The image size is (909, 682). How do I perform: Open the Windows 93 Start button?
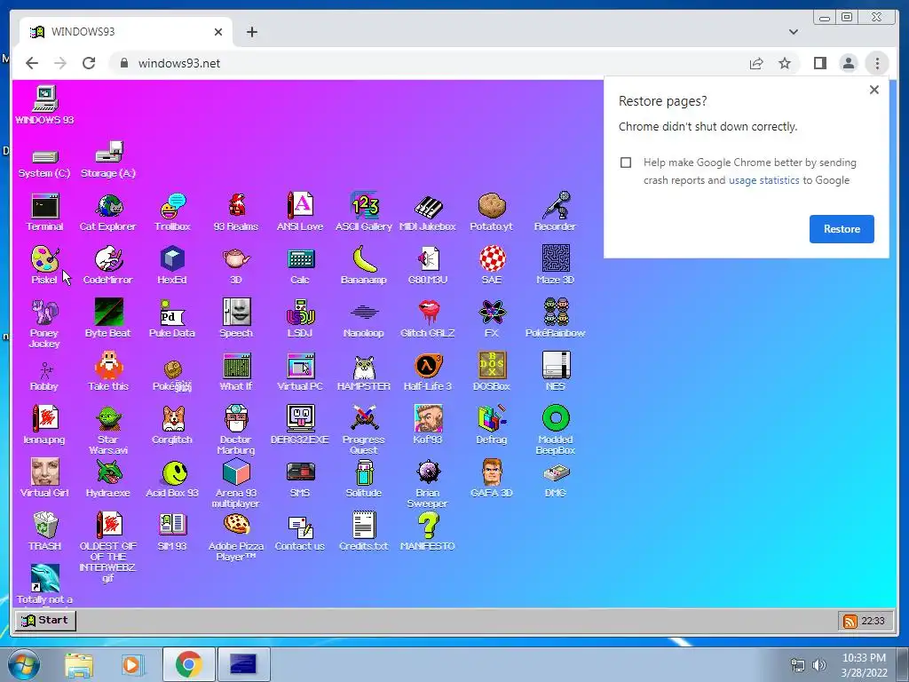[45, 621]
